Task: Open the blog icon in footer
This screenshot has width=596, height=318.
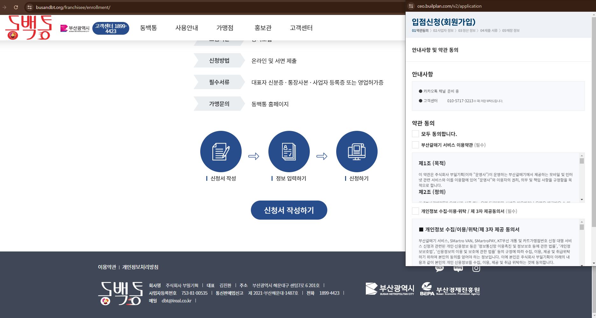Action: [458, 268]
